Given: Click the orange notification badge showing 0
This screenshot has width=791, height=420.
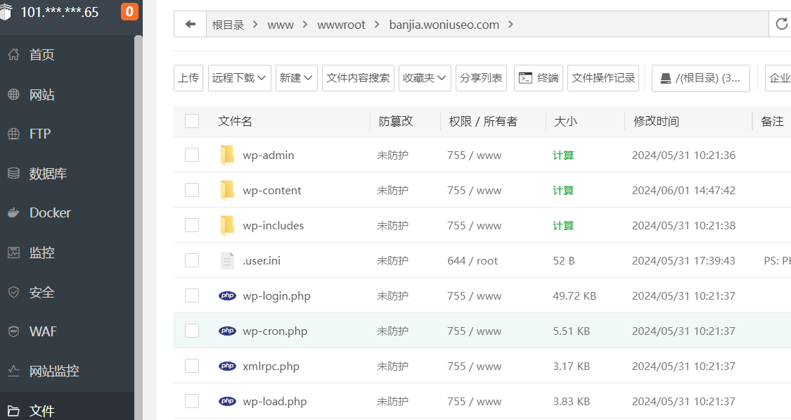Looking at the screenshot, I should pyautogui.click(x=129, y=12).
